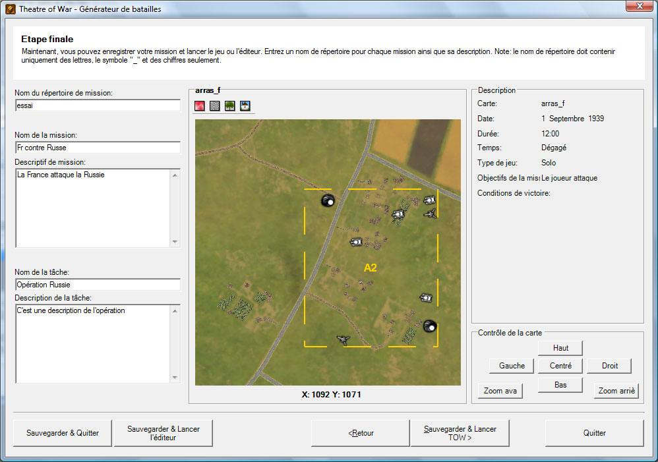The image size is (658, 462).
Task: Toggle the grey contour relief map icon
Action: point(215,106)
